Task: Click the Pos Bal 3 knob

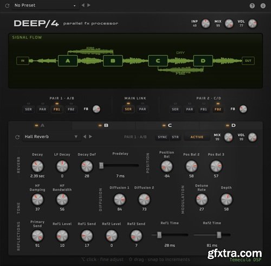Action: [x=216, y=166]
